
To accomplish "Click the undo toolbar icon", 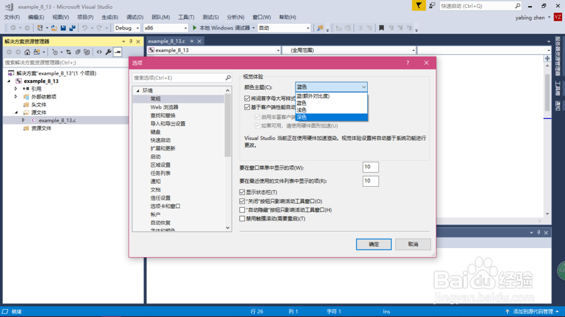I will point(85,28).
